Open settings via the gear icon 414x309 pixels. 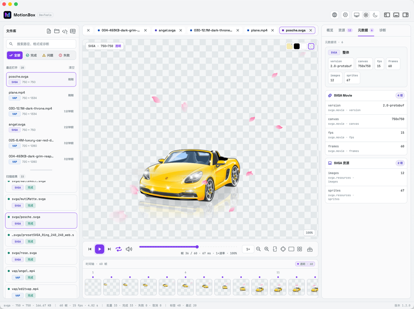click(345, 15)
